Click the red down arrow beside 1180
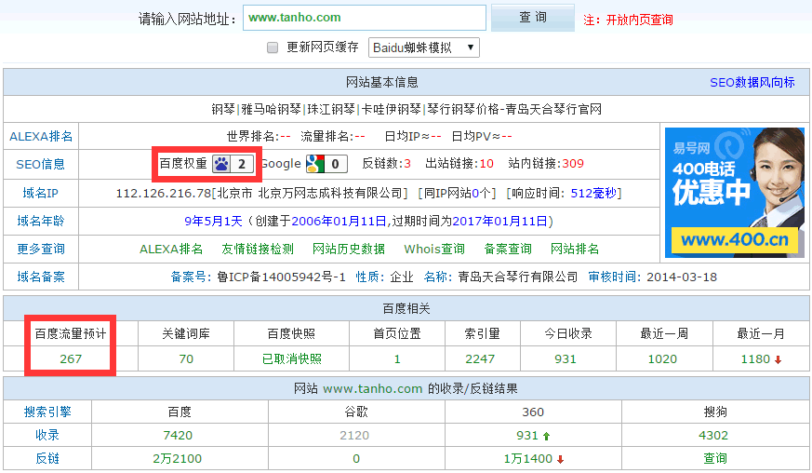Image resolution: width=812 pixels, height=473 pixels. 778,360
